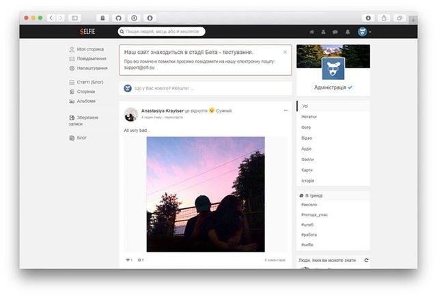
Task: Select the Фото filter tab
Action: [306, 128]
